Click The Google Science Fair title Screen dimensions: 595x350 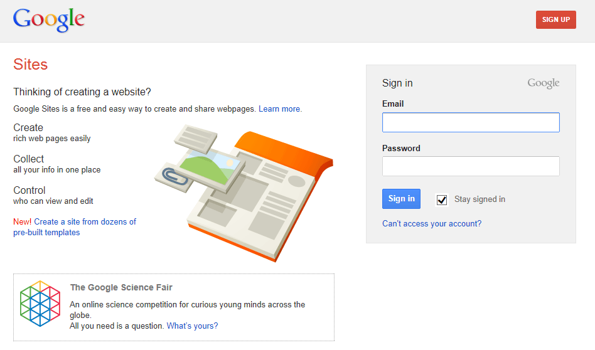tap(121, 288)
